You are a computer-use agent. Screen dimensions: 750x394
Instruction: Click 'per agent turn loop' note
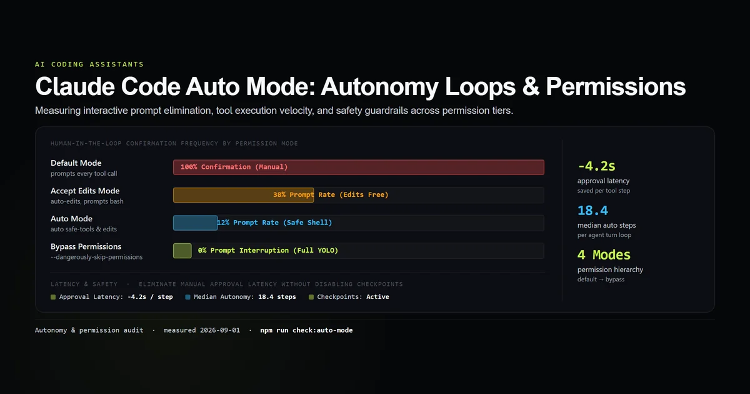[x=604, y=235]
